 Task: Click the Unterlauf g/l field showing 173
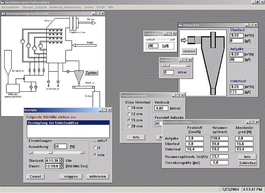[237, 92]
